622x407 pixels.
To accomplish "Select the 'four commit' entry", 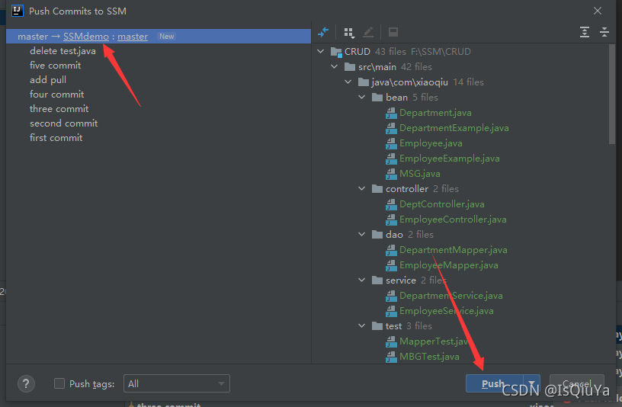I will click(x=56, y=95).
